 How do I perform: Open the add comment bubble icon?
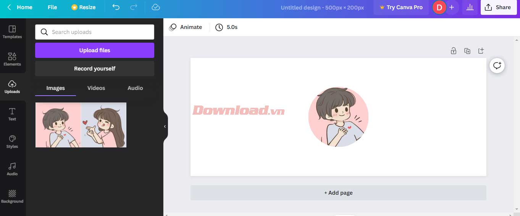pyautogui.click(x=497, y=66)
